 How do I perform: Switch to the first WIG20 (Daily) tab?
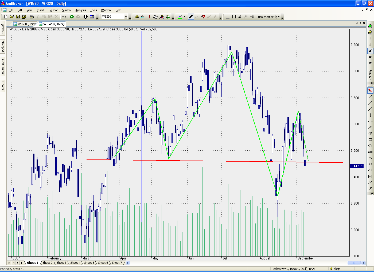(x=24, y=24)
